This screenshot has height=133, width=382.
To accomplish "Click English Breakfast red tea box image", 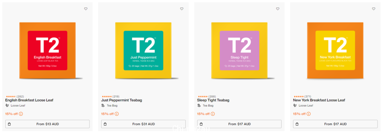I will [47, 50].
